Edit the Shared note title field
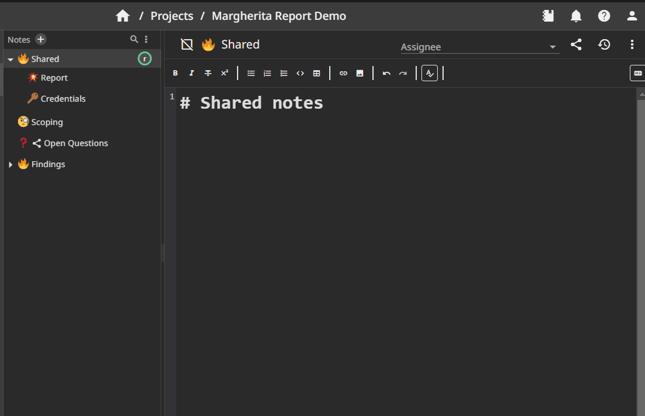 pyautogui.click(x=240, y=44)
